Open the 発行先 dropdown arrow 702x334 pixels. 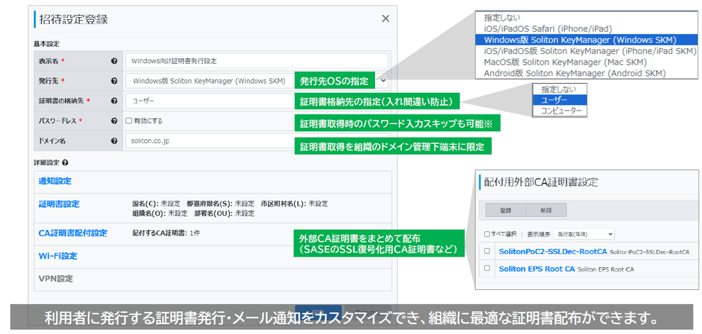pyautogui.click(x=383, y=81)
